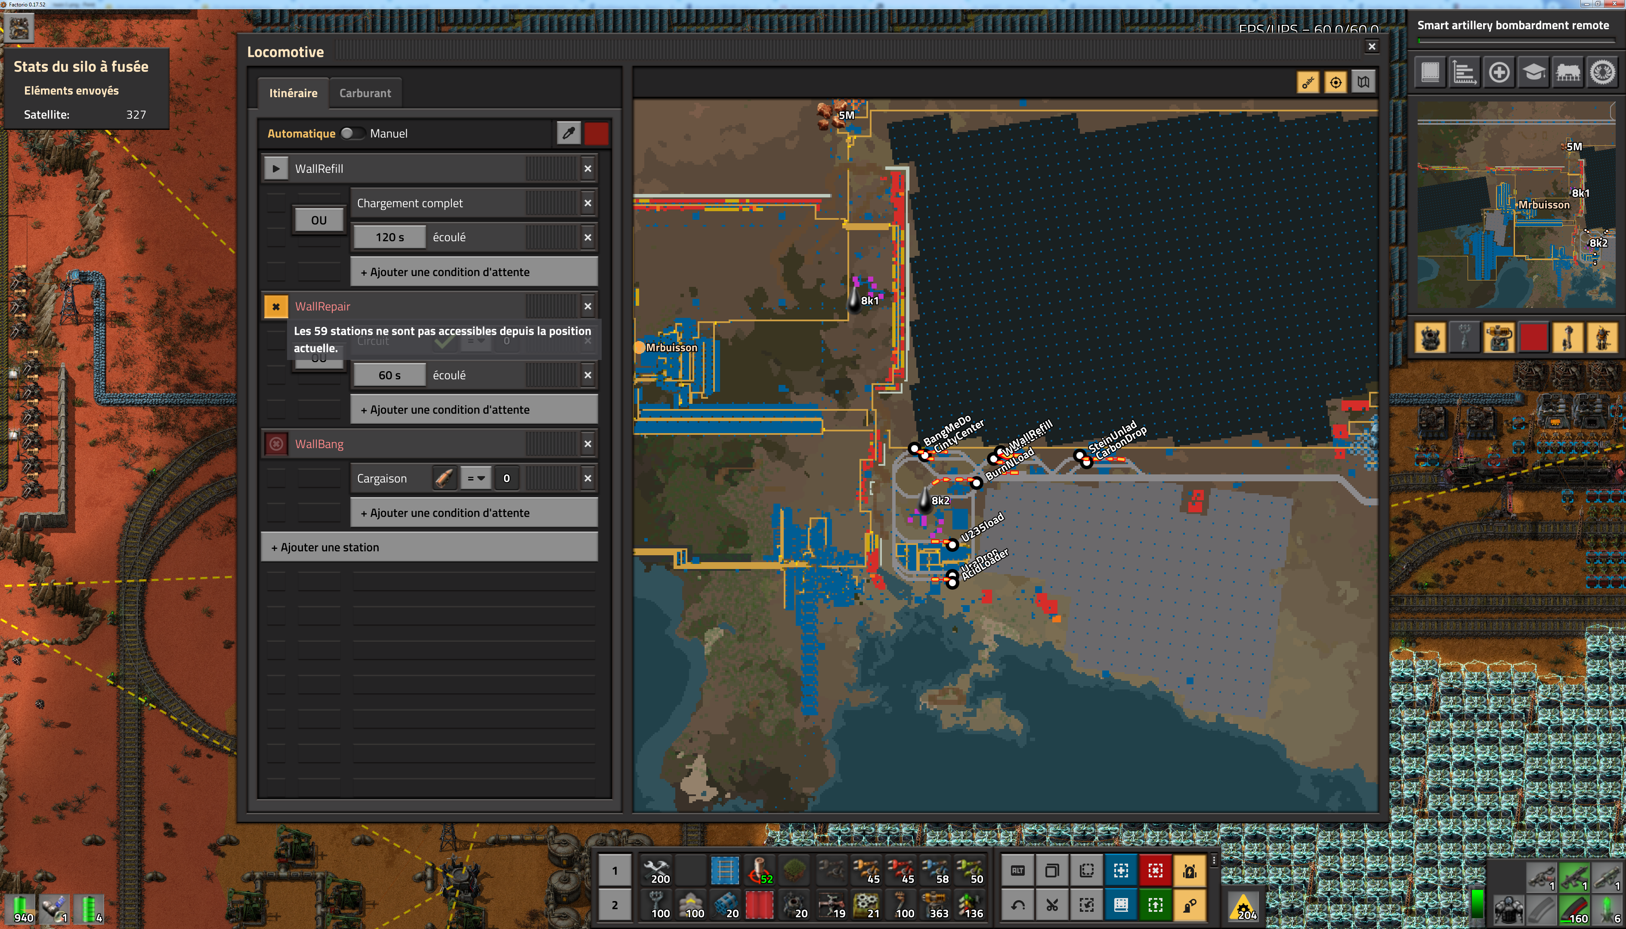
Task: Click the red locomotive color swatch
Action: click(x=596, y=133)
